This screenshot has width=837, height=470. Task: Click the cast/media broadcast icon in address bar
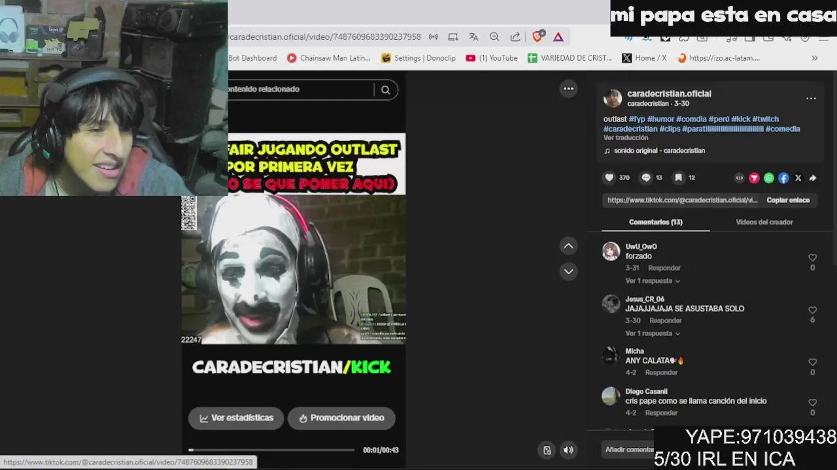tap(434, 37)
